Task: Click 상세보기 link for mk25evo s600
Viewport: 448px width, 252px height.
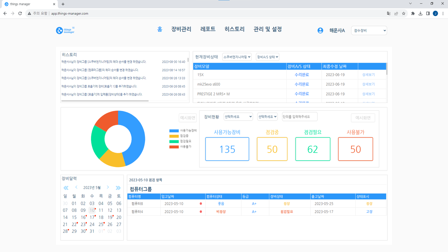Action: coord(369,84)
